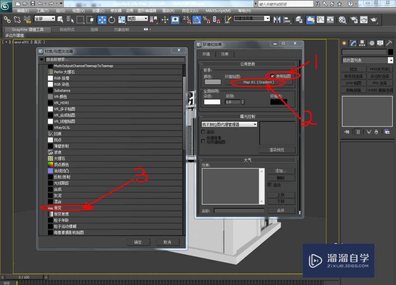Switch to the Motion panel icon
This screenshot has width=396, height=285.
pyautogui.click(x=371, y=43)
